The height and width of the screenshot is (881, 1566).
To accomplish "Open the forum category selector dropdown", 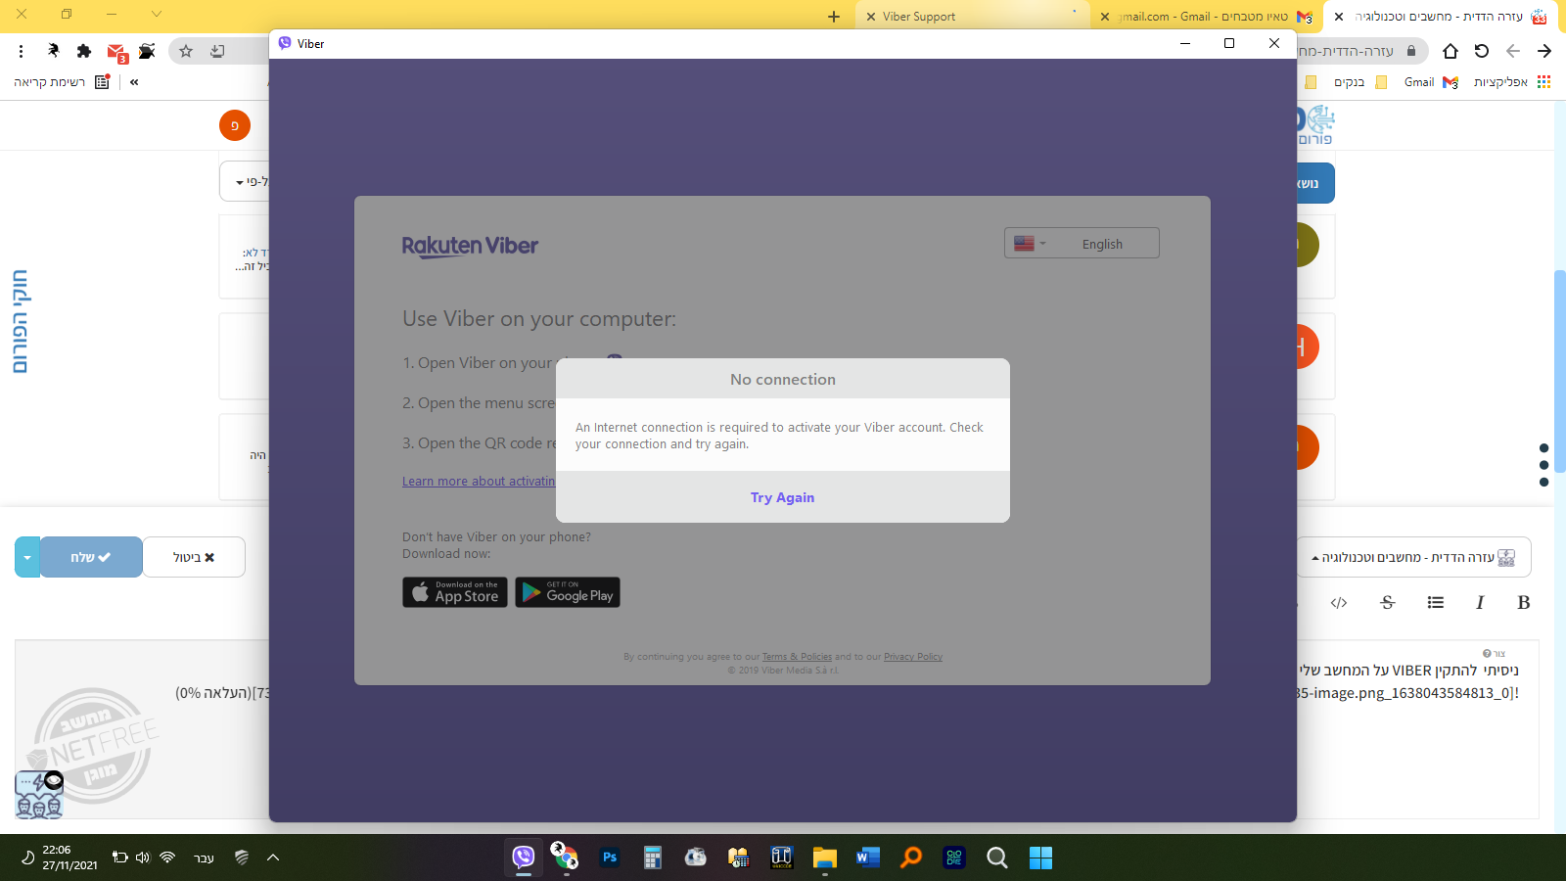I will [x=1413, y=557].
